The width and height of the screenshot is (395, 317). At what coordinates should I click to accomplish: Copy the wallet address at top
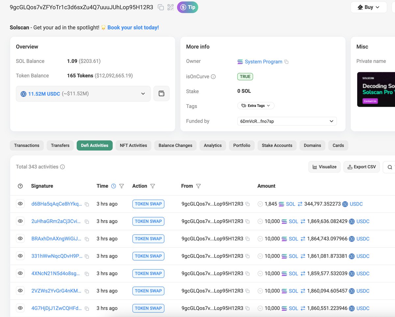pyautogui.click(x=161, y=7)
